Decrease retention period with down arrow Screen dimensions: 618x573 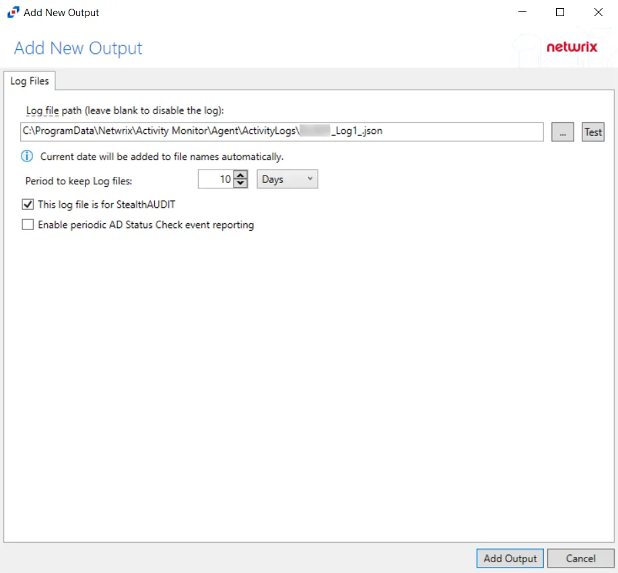[x=240, y=184]
